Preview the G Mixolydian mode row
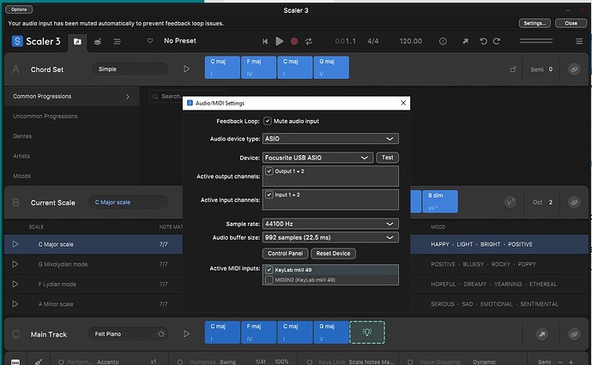Viewport: 592px width, 365px height. pos(15,264)
